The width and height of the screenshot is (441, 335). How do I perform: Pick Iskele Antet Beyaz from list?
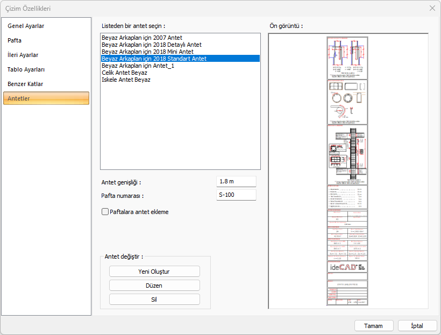[126, 80]
